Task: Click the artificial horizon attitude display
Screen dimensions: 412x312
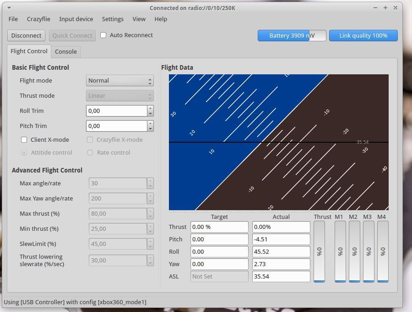Action: tap(278, 142)
